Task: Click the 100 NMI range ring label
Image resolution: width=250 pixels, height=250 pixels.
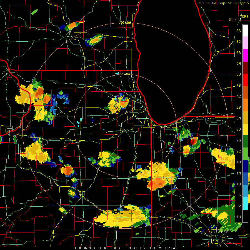Action: pyautogui.click(x=125, y=22)
